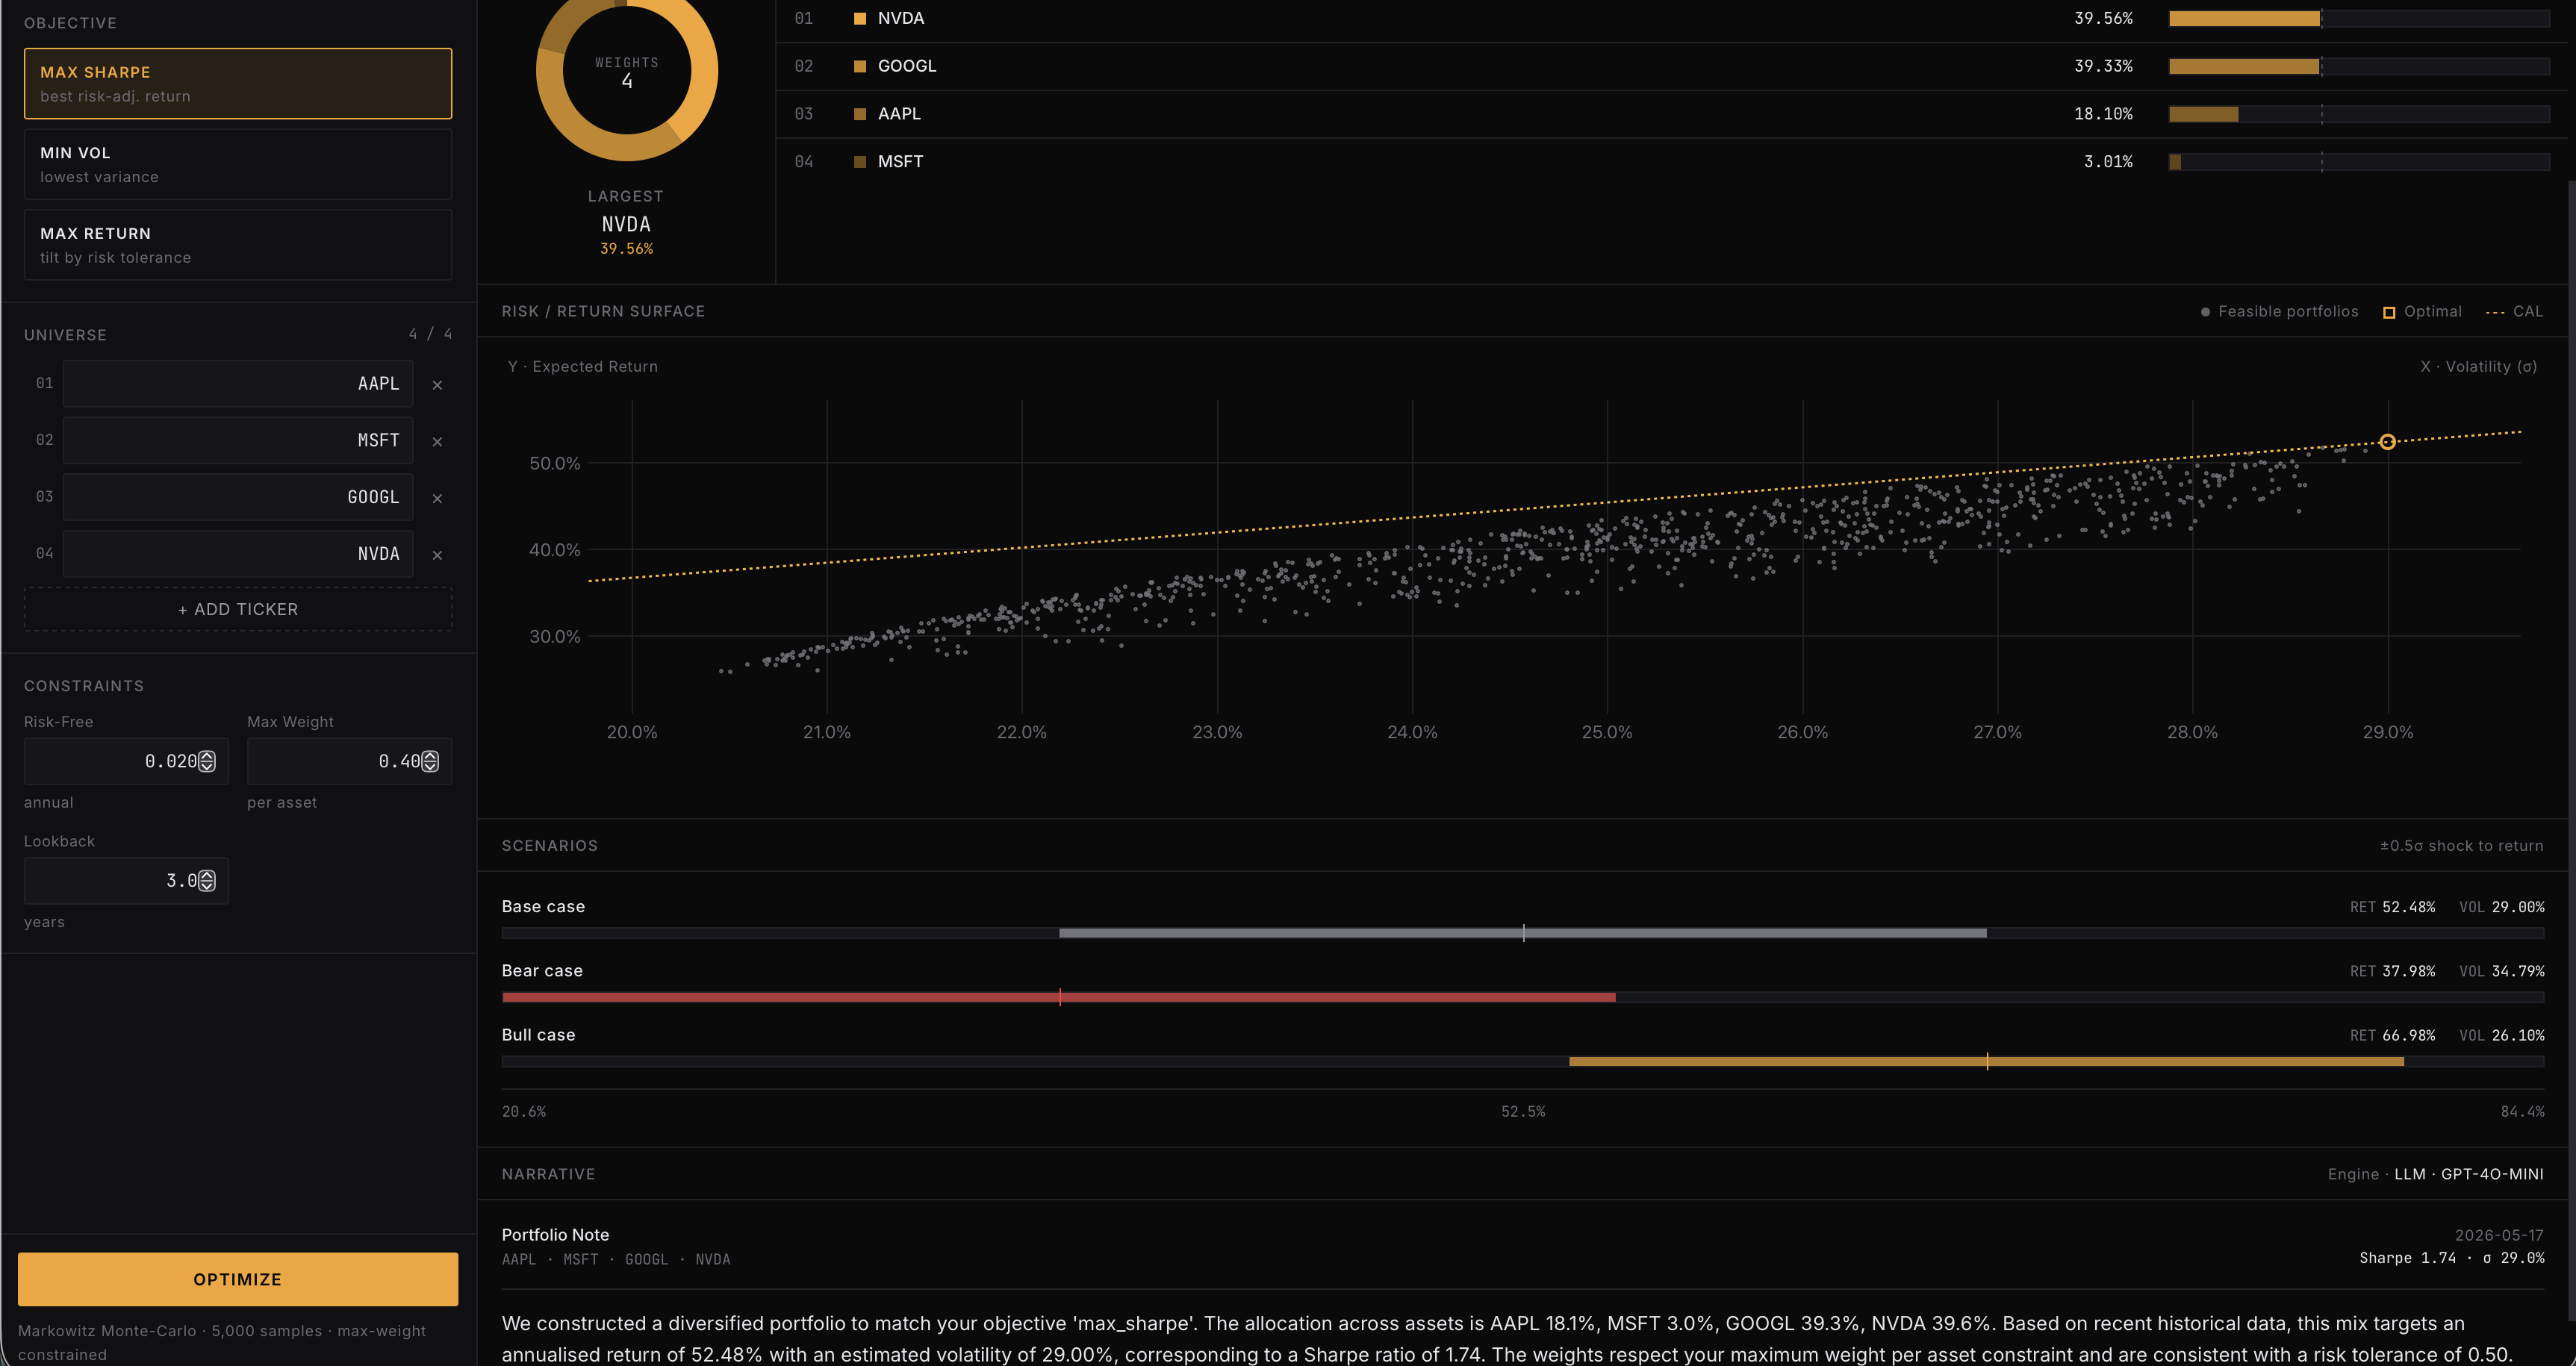
Task: Click the AAPL ticker input field
Action: point(238,384)
